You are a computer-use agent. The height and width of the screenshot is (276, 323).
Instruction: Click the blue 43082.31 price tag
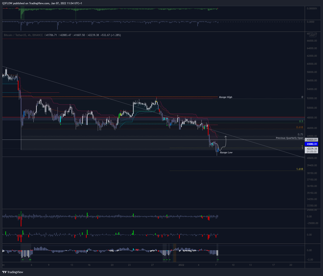click(x=311, y=144)
